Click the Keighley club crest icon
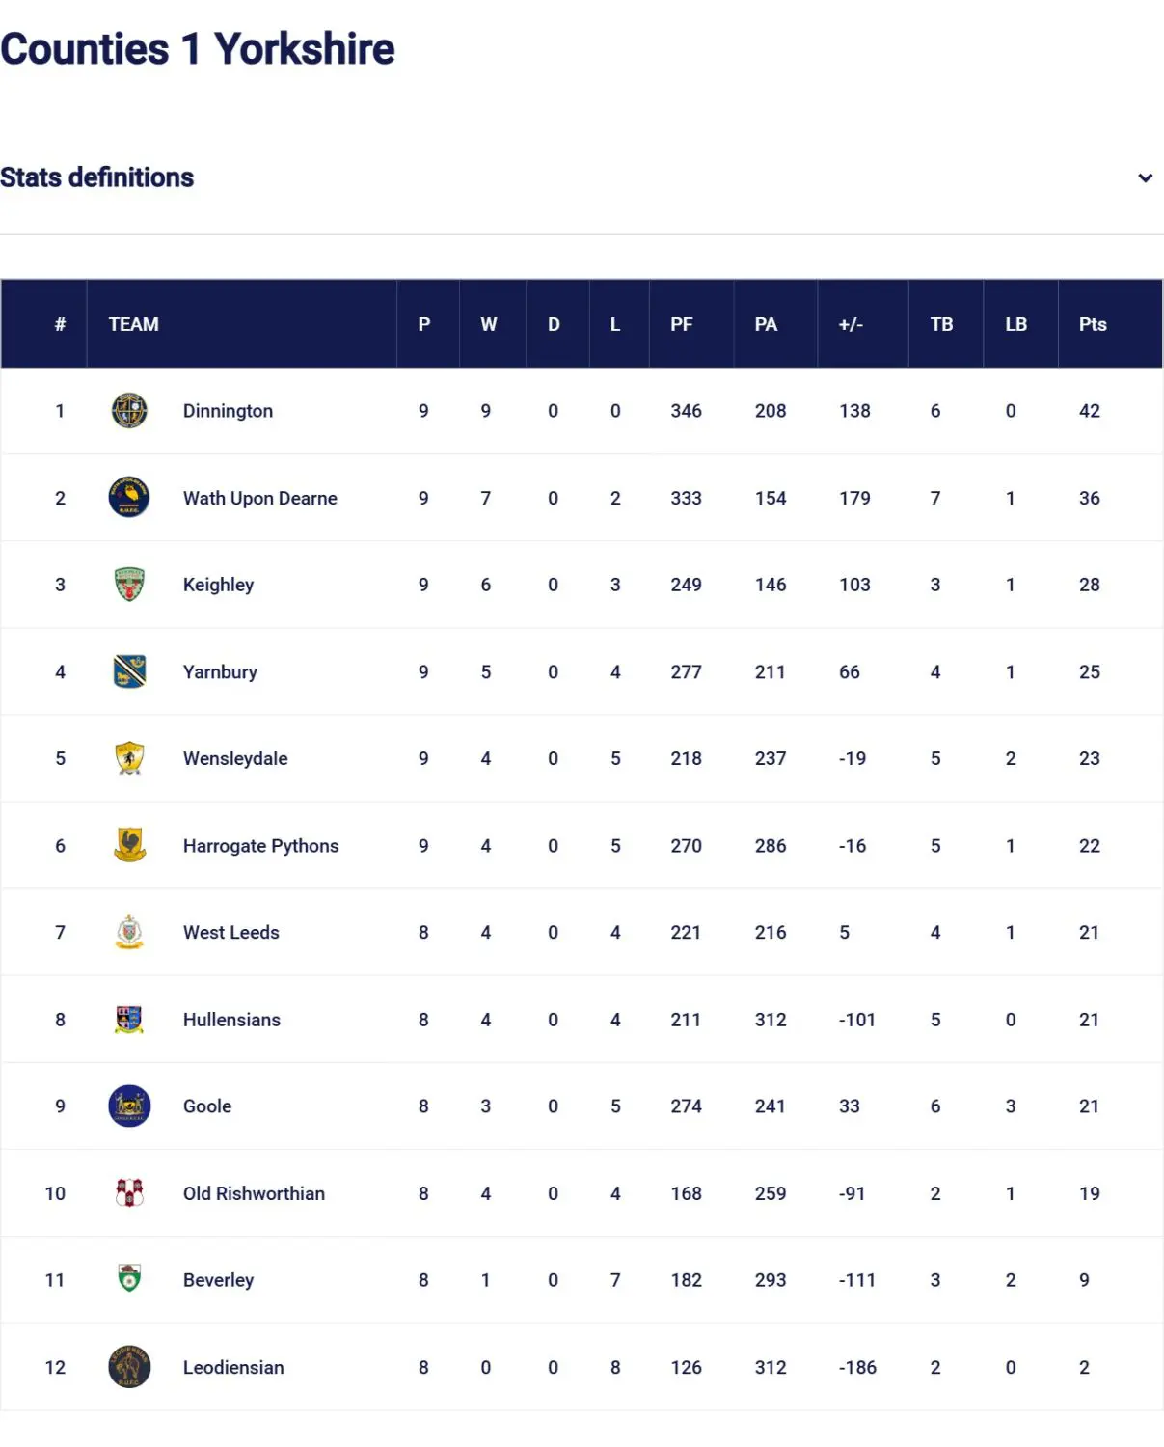 tap(129, 585)
